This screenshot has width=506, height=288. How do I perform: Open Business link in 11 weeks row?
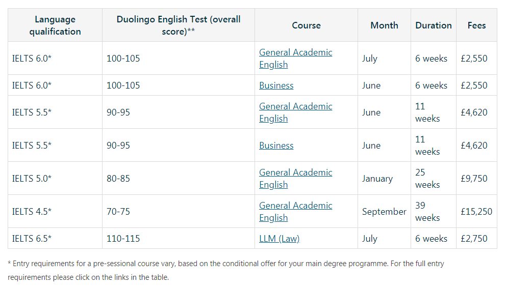276,146
